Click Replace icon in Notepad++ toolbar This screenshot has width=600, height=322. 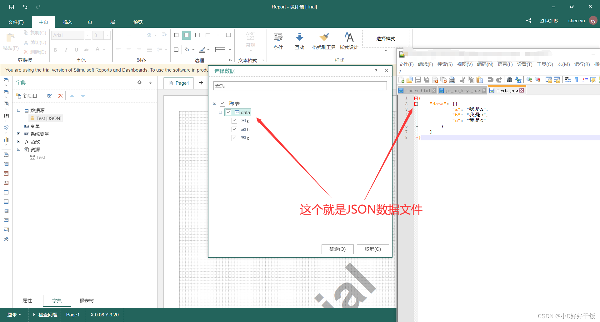point(518,80)
